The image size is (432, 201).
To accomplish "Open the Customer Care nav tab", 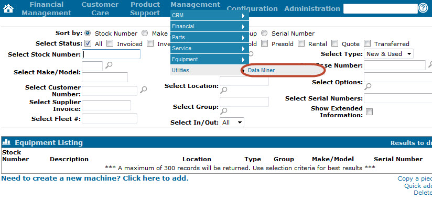I will (100, 8).
